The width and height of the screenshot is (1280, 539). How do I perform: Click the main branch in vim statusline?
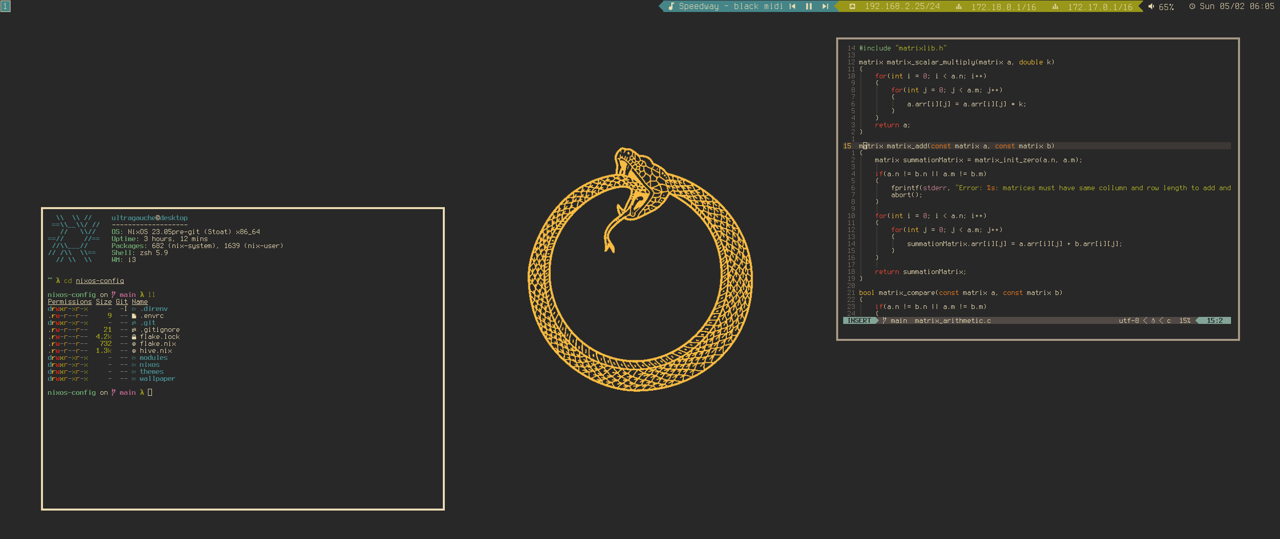(x=898, y=321)
